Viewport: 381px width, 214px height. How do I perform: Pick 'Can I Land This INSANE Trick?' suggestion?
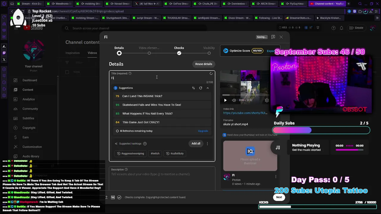(162, 96)
